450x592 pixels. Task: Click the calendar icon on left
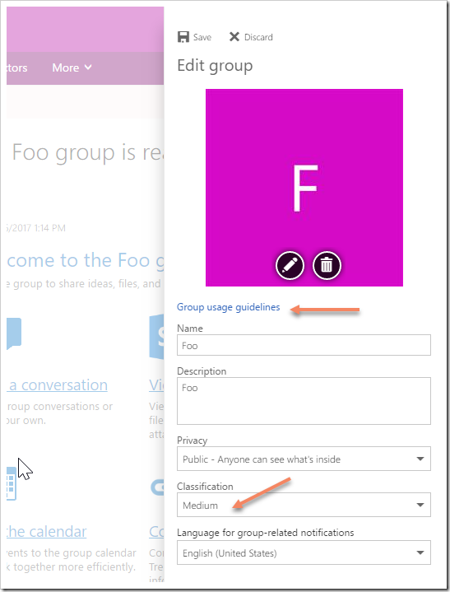pos(12,483)
